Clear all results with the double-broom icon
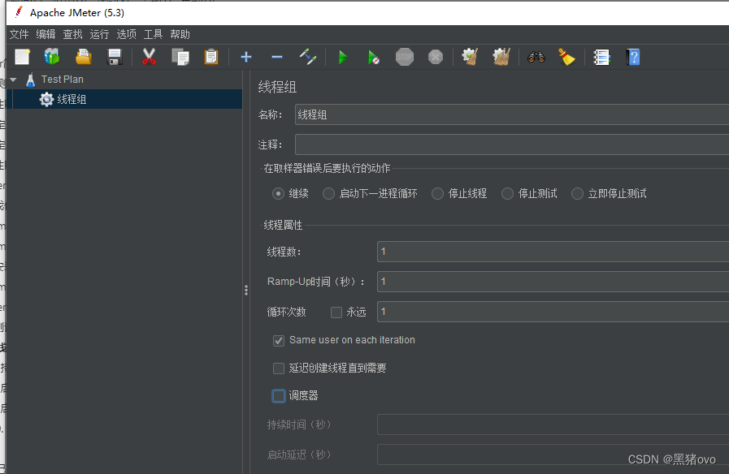Screen dimensions: 729x474 click(501, 57)
